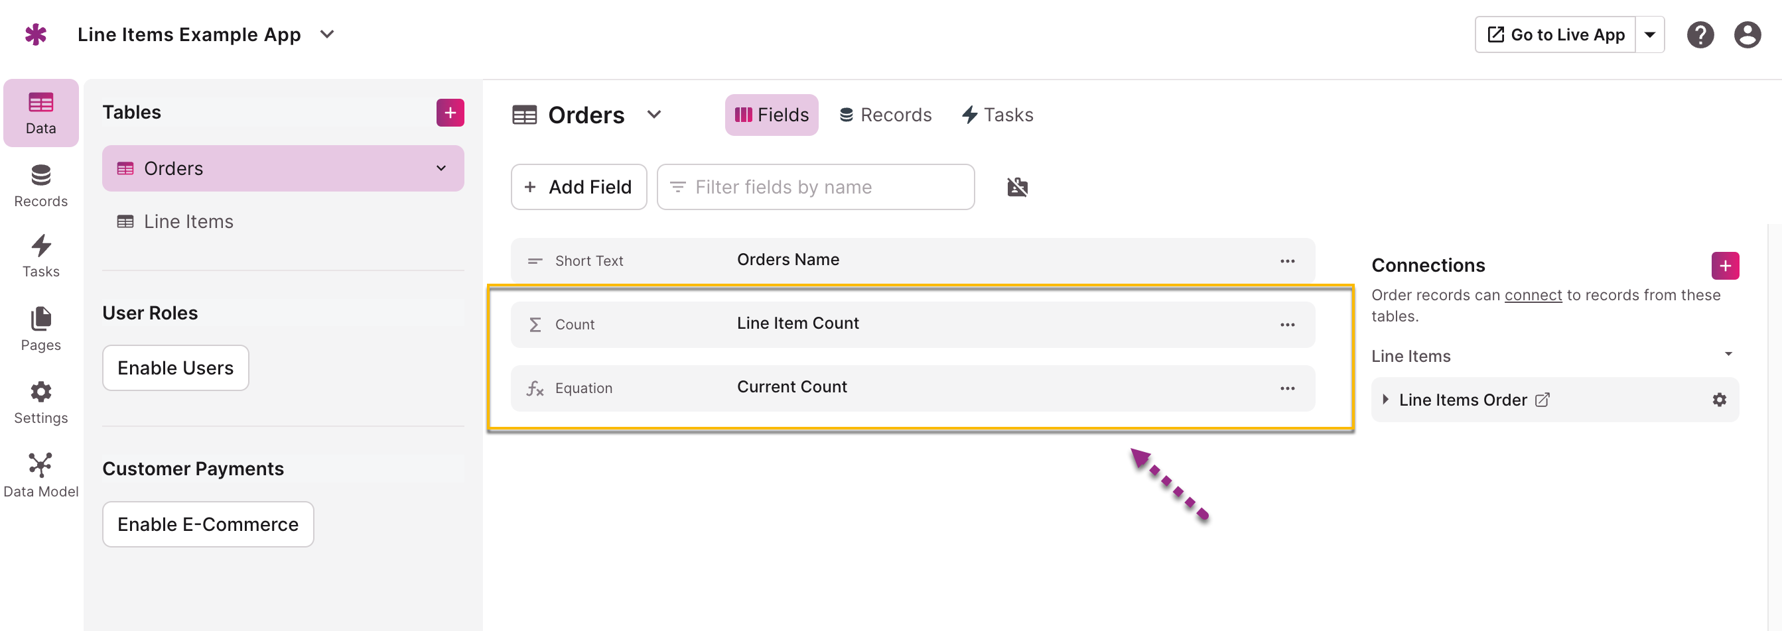Open the Go to Live App dropdown arrow
The width and height of the screenshot is (1782, 631).
coord(1649,34)
